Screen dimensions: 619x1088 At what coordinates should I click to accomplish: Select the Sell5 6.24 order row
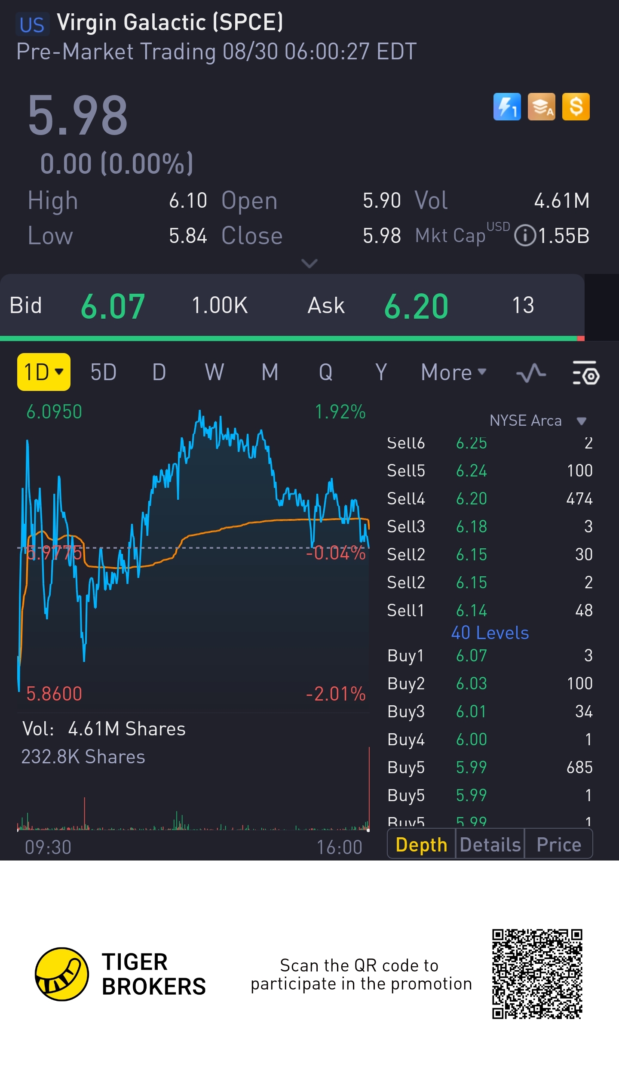[490, 471]
